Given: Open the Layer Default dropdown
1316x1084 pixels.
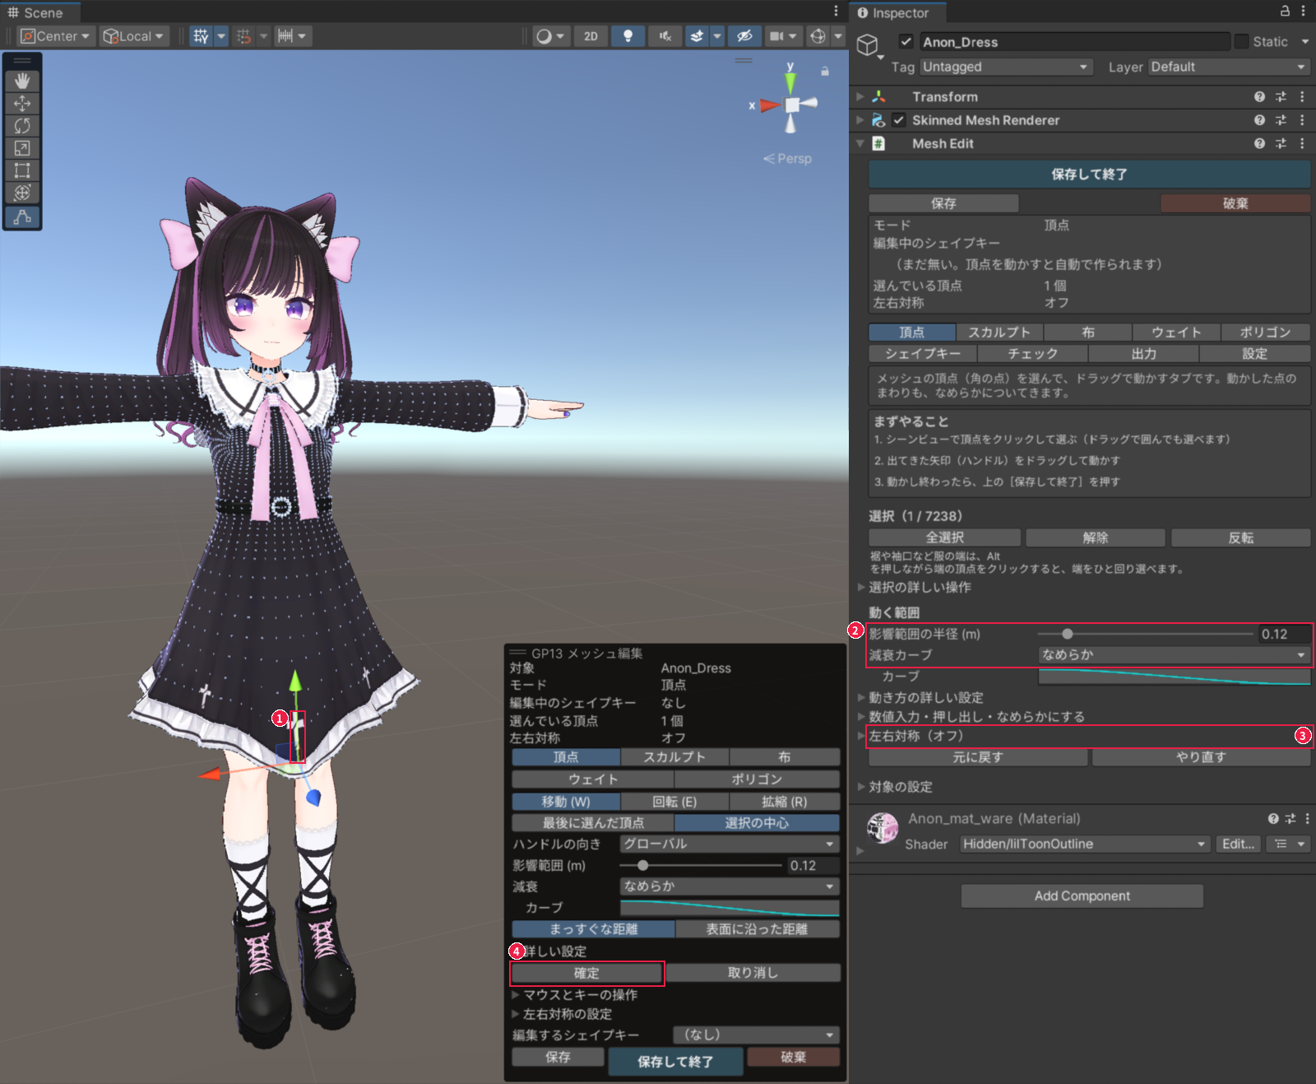Looking at the screenshot, I should pos(1229,67).
